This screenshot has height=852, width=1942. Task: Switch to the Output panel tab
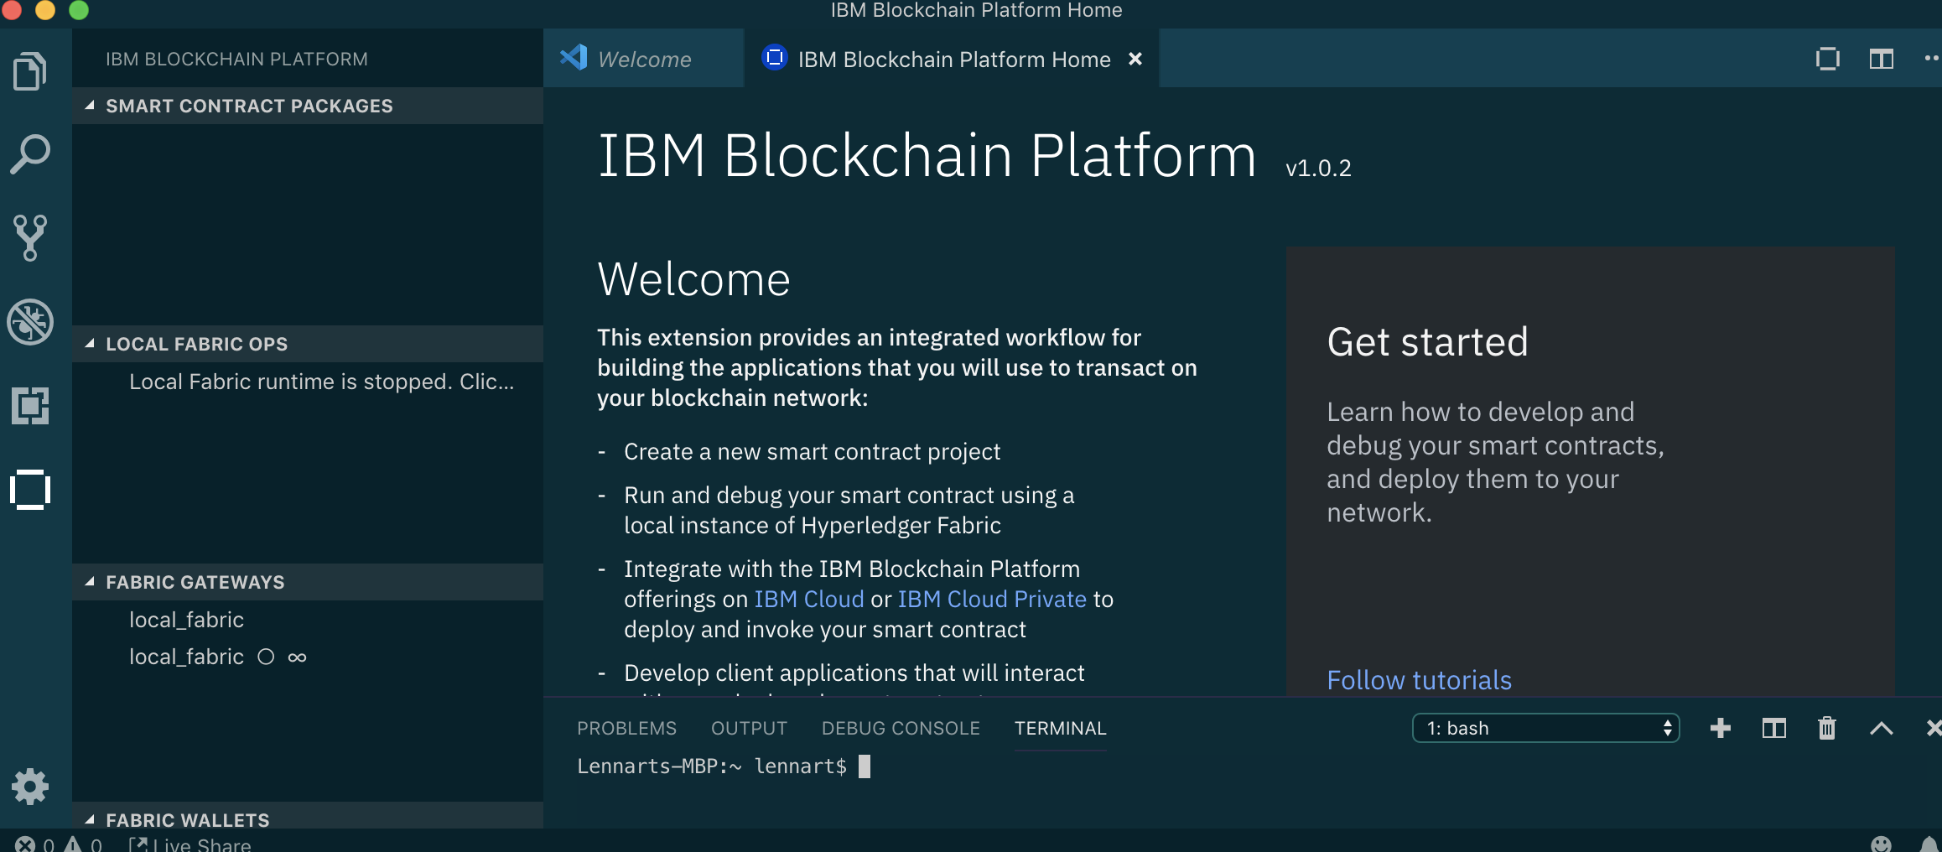(x=749, y=728)
